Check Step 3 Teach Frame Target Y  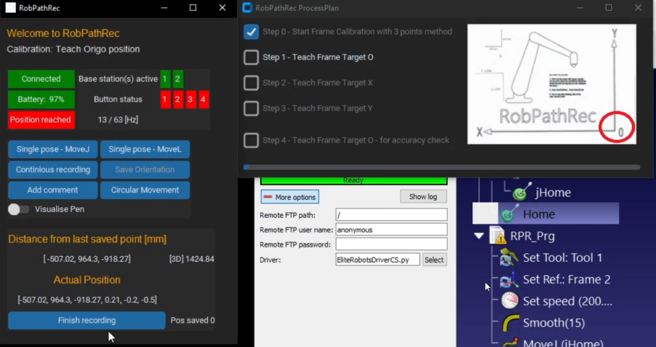pos(251,108)
